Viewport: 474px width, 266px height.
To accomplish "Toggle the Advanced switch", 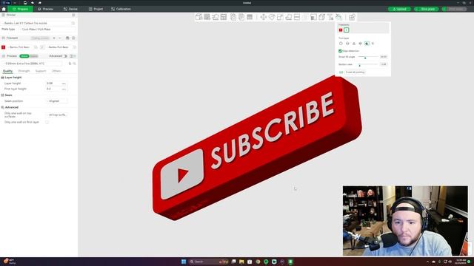I will 64,56.
